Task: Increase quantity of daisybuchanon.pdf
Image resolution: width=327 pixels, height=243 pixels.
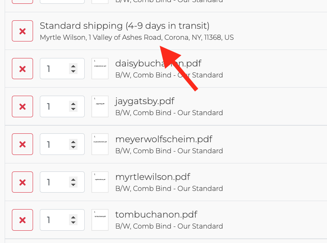Action: pos(73,66)
